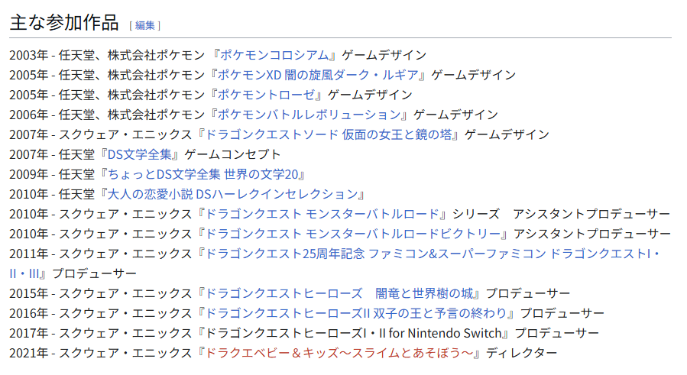This screenshot has width=687, height=375.
Task: Follow the ポケモントローゼ link
Action: pyautogui.click(x=267, y=95)
